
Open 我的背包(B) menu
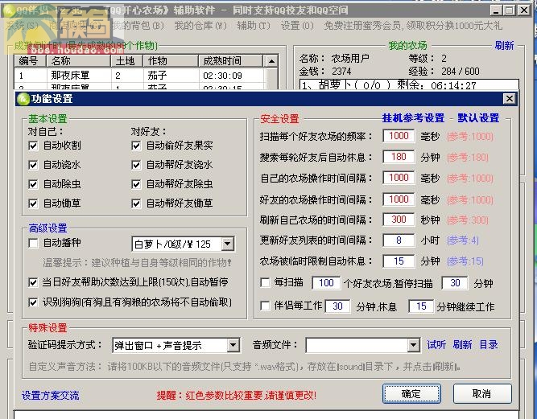138,26
